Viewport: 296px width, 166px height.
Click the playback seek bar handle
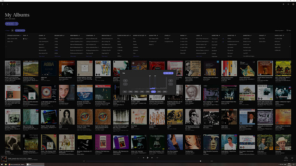pos(200,161)
